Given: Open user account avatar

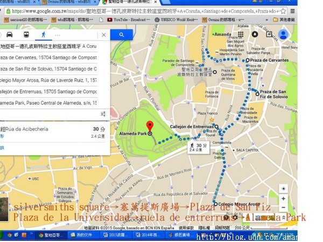Looking at the screenshot, I should 283,34.
